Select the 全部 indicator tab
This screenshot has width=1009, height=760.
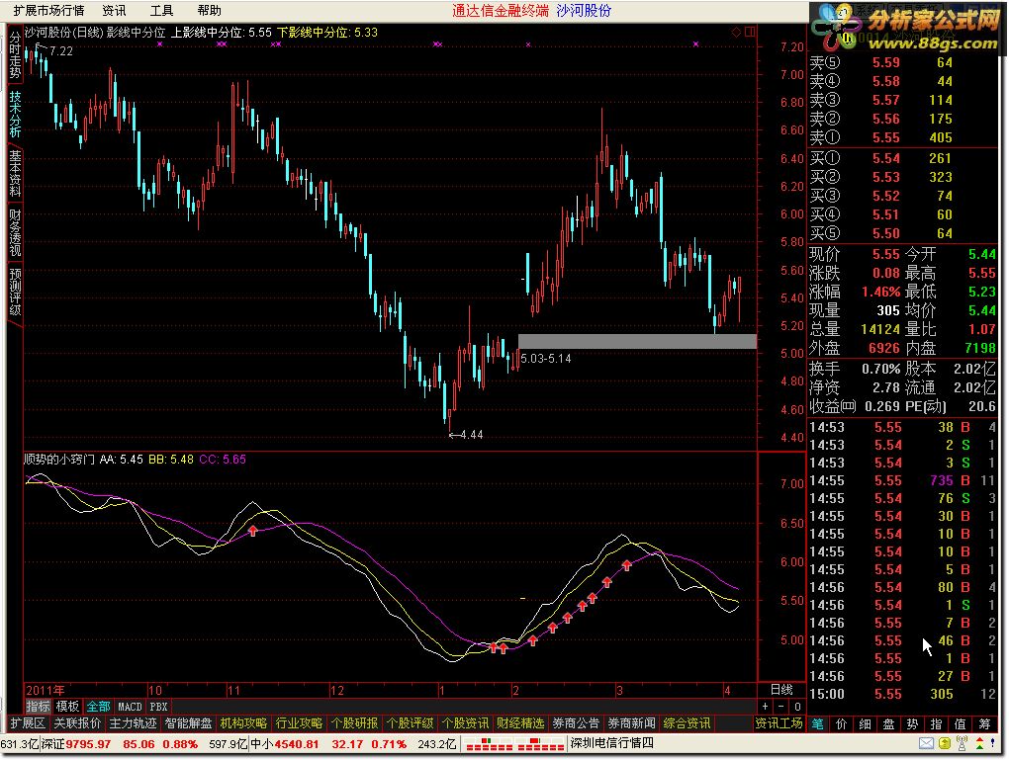(x=99, y=707)
